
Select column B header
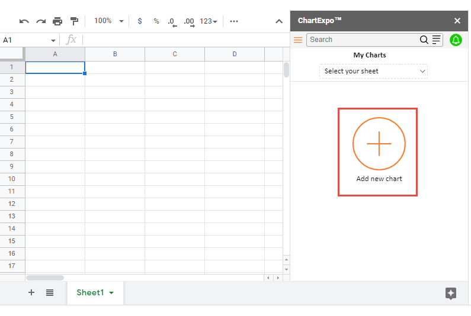coord(115,54)
